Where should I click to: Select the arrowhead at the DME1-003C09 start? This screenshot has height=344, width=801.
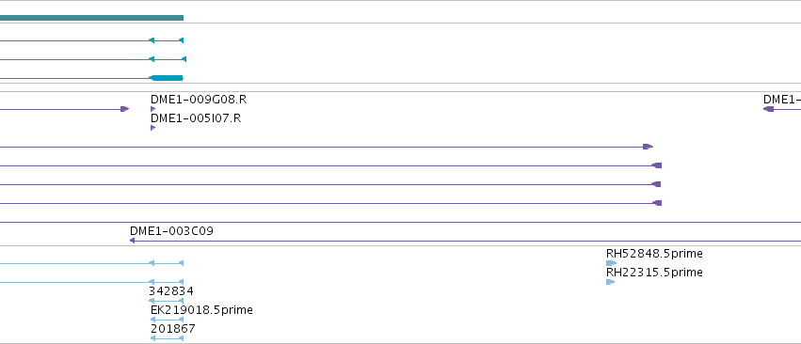(133, 241)
